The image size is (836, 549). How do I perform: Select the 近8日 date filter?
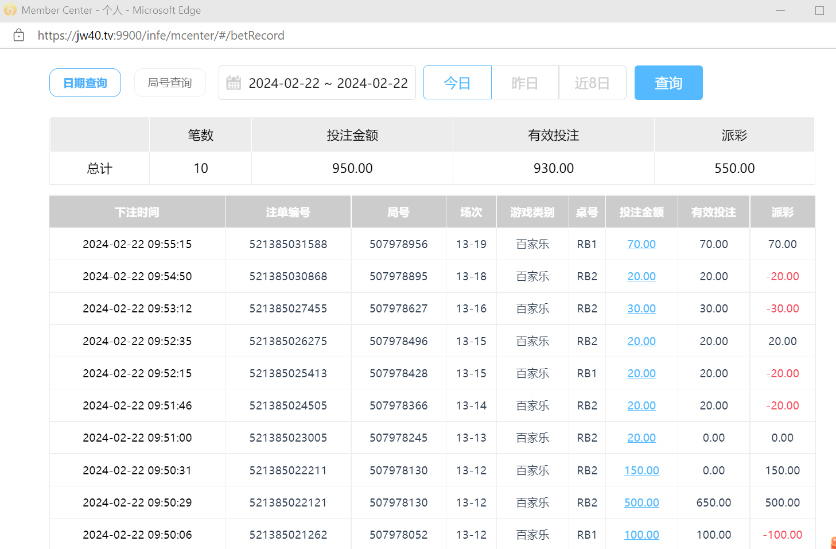(x=592, y=83)
